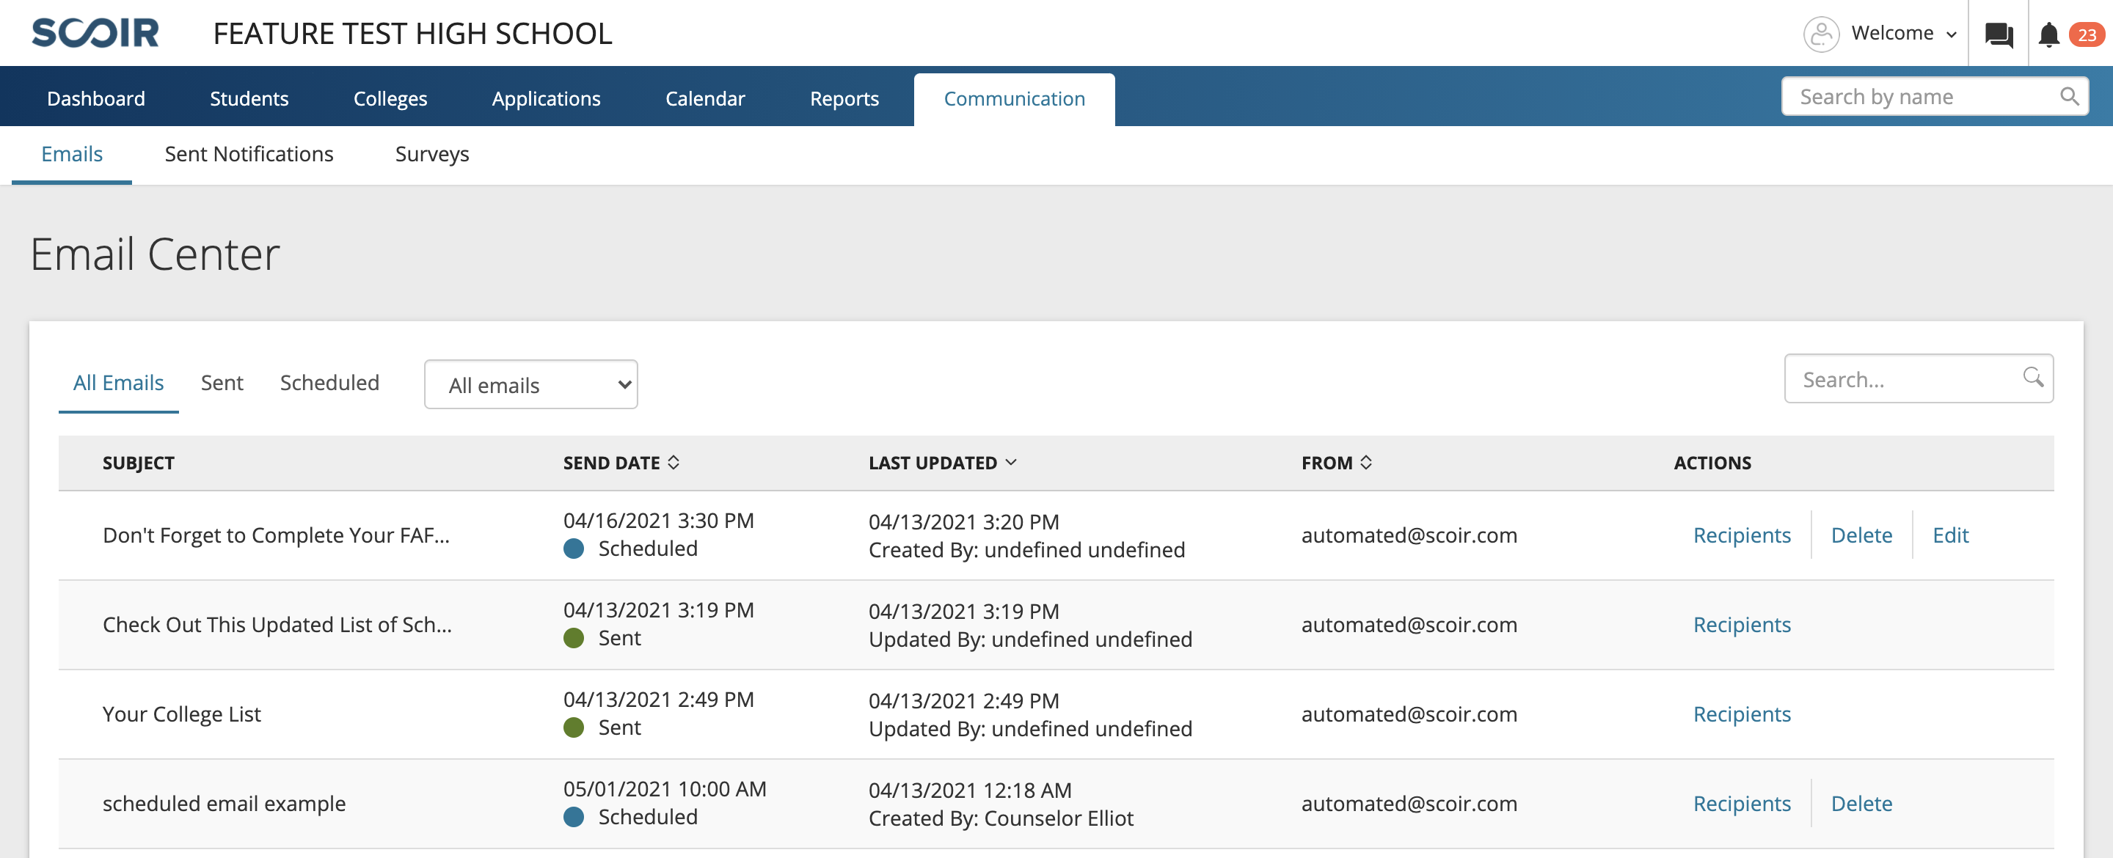Open the Sent Notifications sub-tab
This screenshot has width=2113, height=858.
[249, 154]
